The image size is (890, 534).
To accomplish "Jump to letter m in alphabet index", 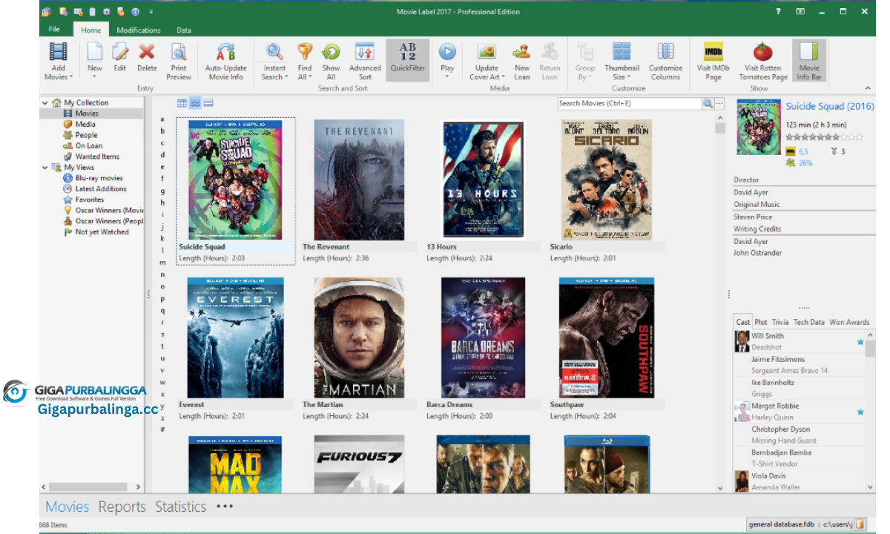I will (162, 263).
